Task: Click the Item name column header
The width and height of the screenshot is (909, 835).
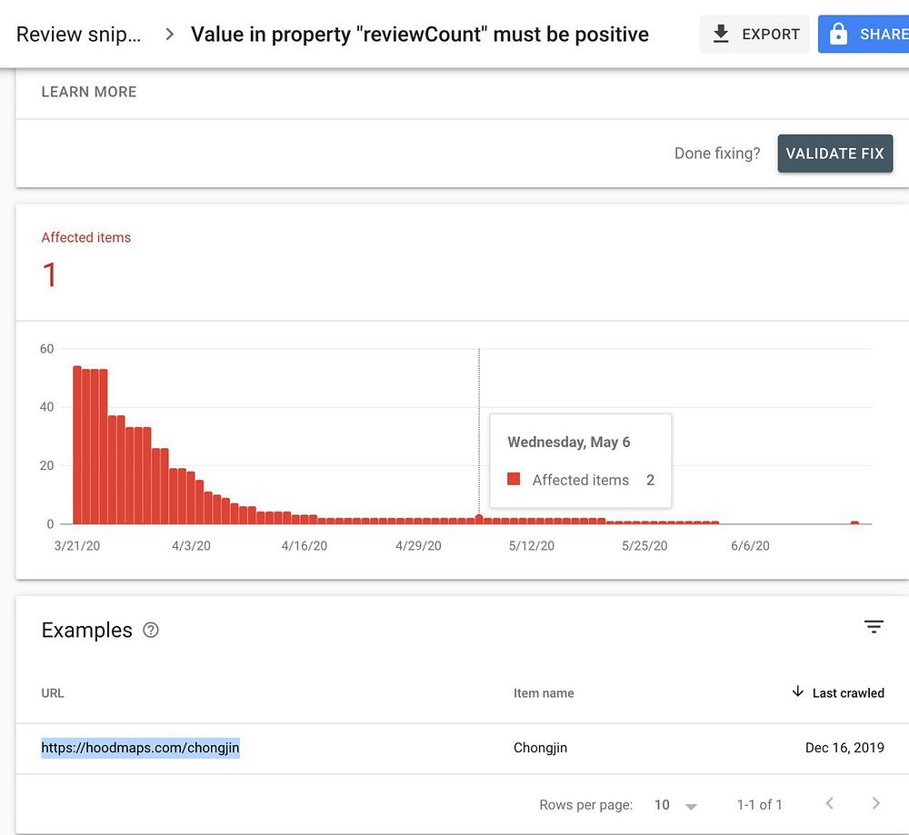Action: pos(544,693)
